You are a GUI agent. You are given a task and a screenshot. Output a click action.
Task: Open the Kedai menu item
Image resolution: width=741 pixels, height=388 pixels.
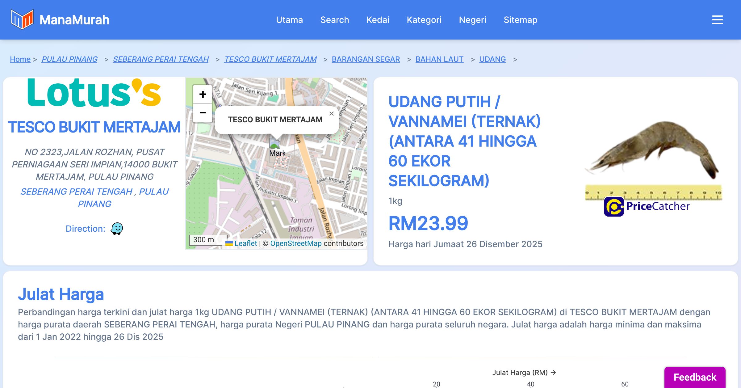pos(378,20)
